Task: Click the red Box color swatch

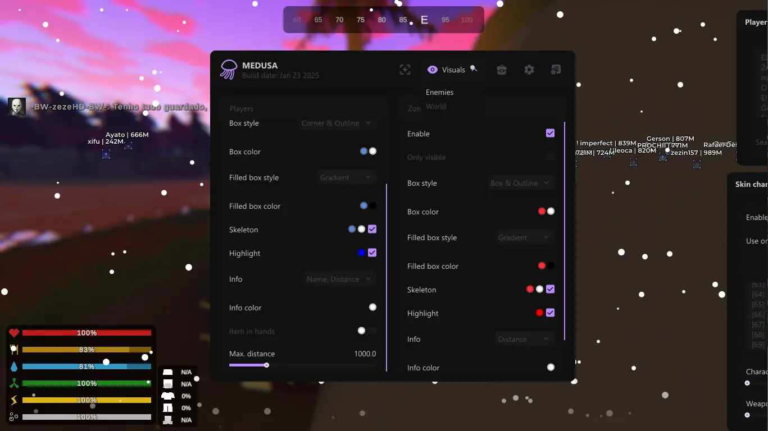Action: point(542,211)
